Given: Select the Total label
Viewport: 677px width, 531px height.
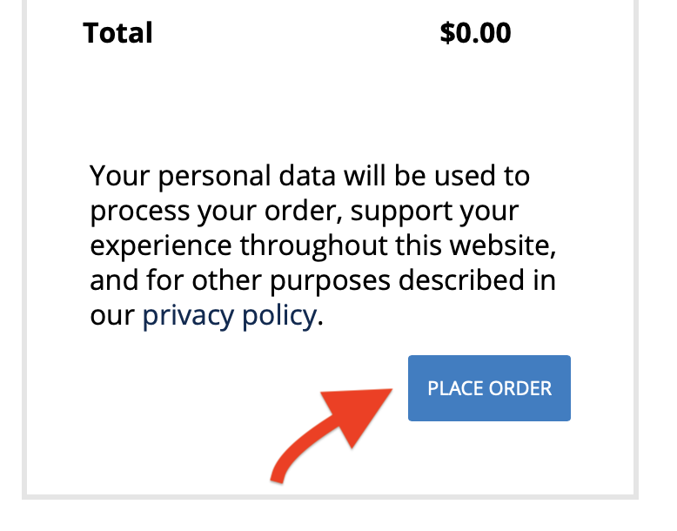Looking at the screenshot, I should click(x=117, y=33).
